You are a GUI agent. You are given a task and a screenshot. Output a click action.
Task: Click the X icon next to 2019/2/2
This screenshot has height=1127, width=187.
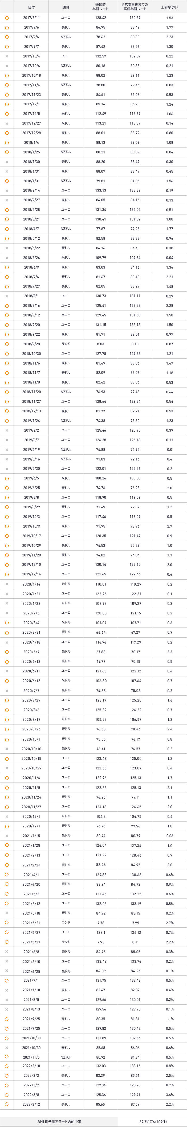pyautogui.click(x=7, y=431)
